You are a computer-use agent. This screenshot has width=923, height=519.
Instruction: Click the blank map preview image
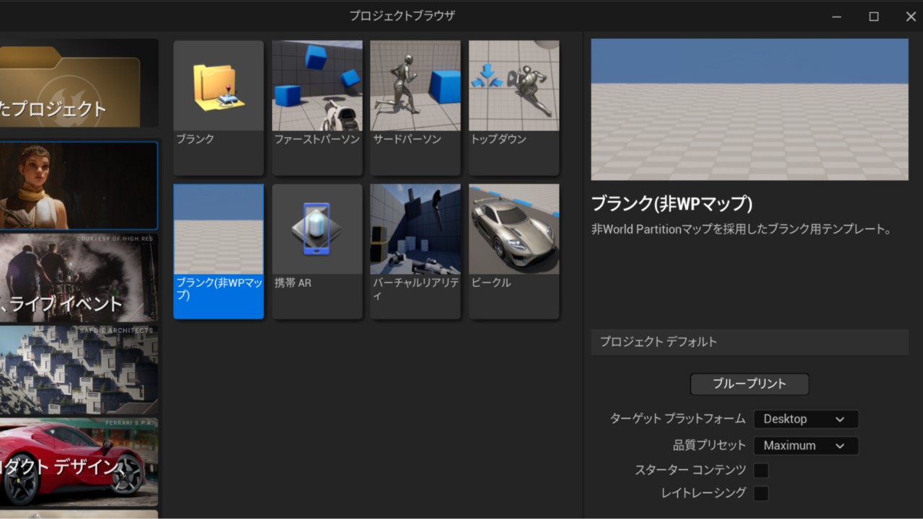coord(749,109)
